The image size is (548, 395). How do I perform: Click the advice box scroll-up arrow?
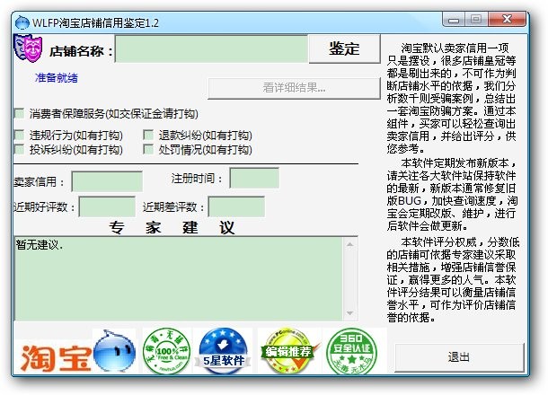tap(349, 244)
